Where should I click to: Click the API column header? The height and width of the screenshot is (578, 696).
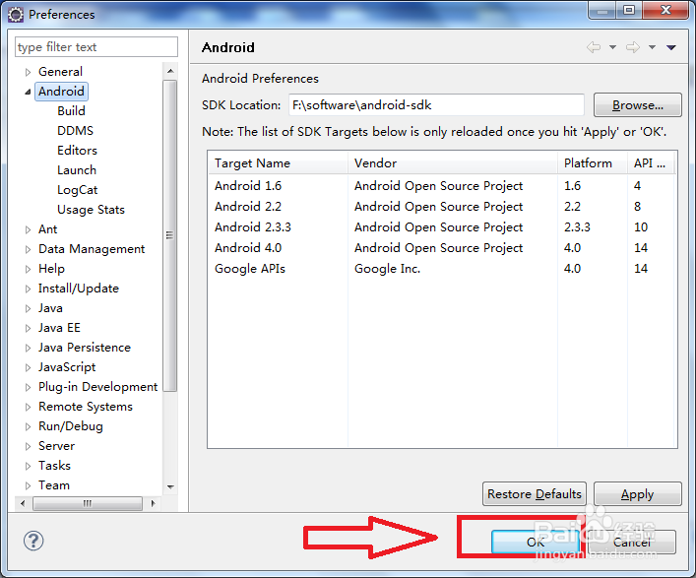(652, 162)
